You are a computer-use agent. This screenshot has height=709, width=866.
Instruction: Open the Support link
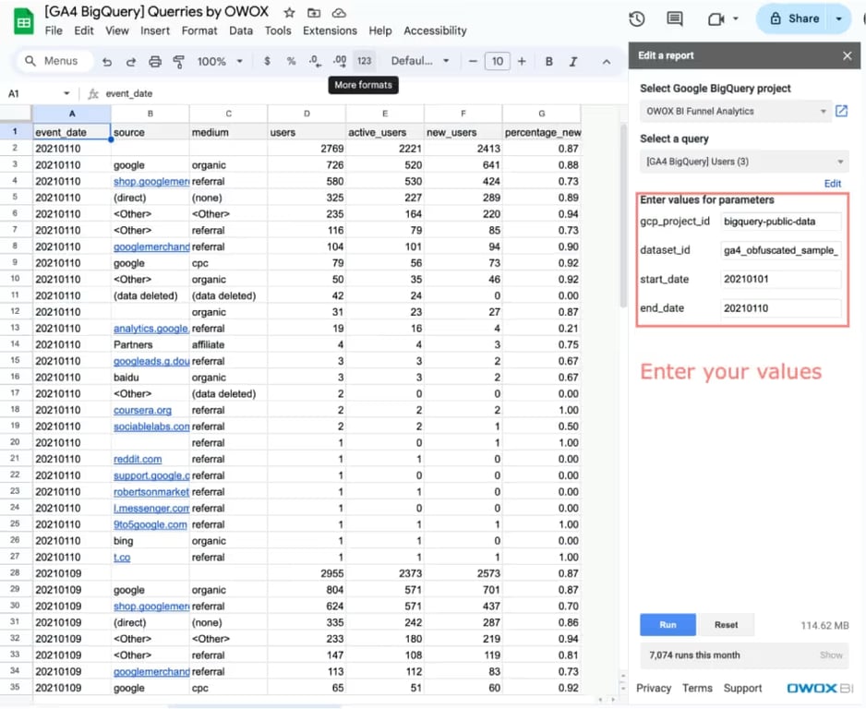(x=742, y=688)
